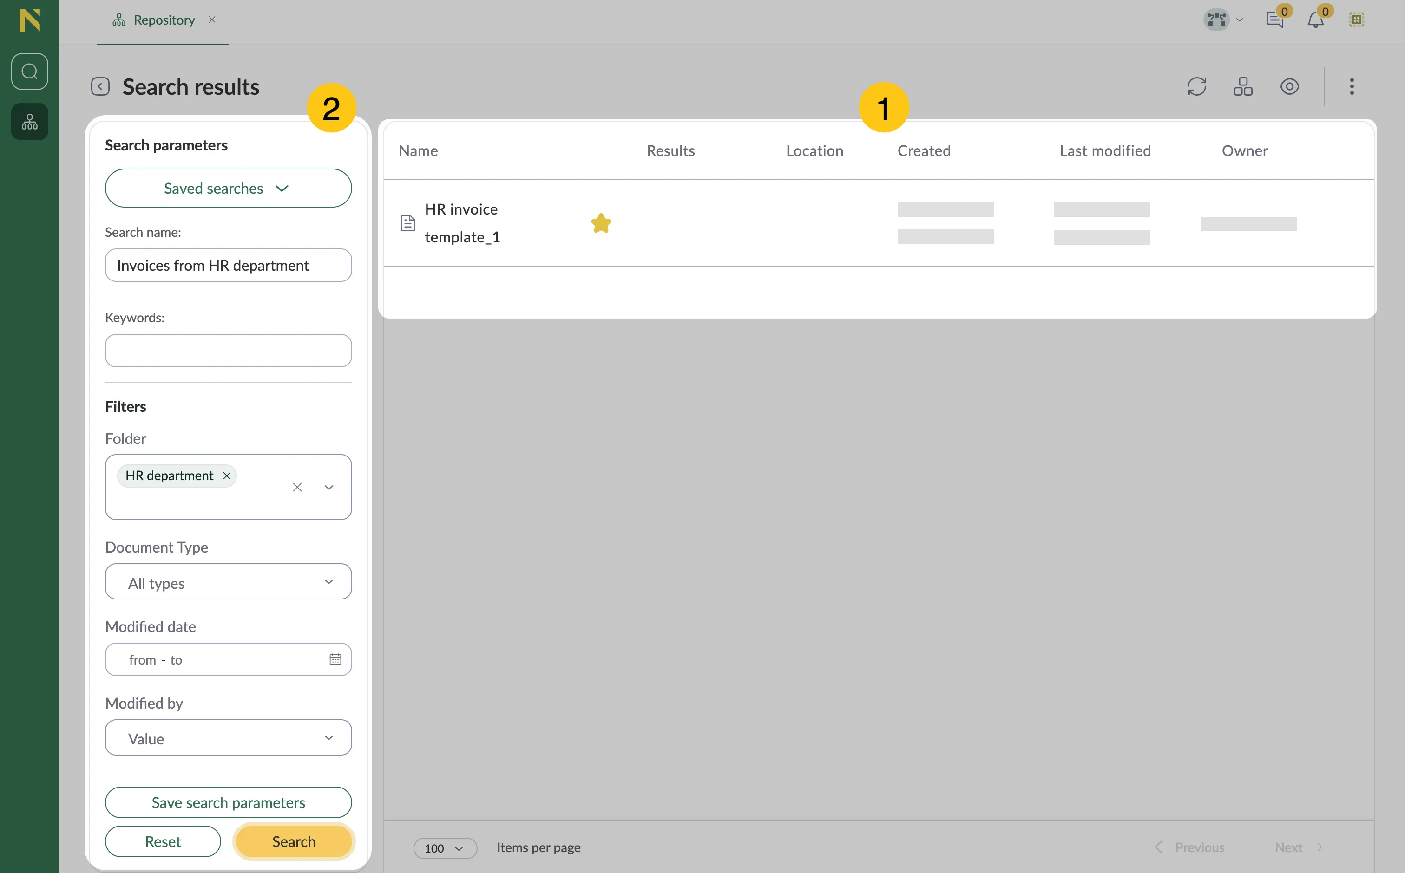Viewport: 1405px width, 873px height.
Task: Sort by Created column header
Action: point(924,151)
